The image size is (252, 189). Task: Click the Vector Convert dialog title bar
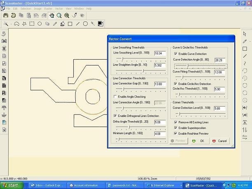click(171, 39)
